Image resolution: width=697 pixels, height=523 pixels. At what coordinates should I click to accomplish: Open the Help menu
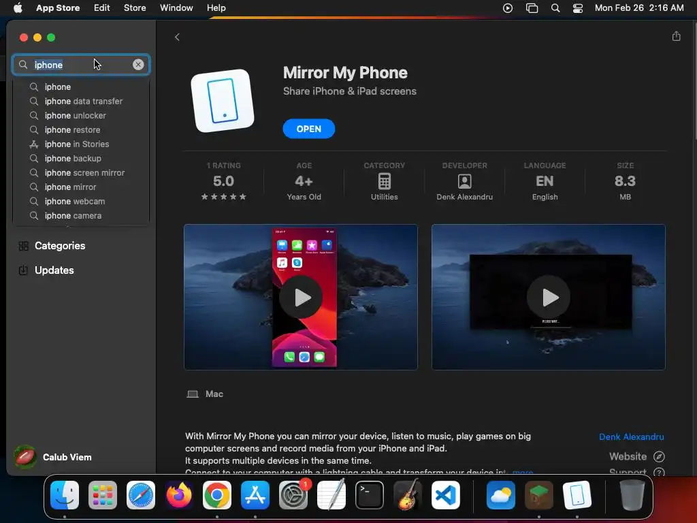tap(216, 8)
